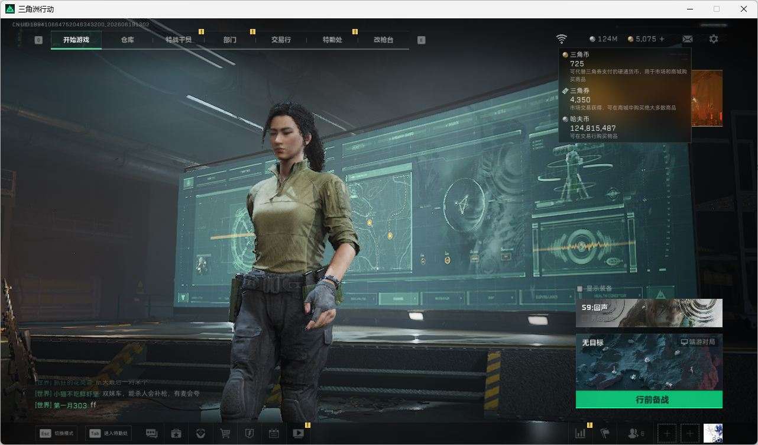Minimize the 三角洲行动 window
Screen dimensions: 758x445
pyautogui.click(x=690, y=9)
